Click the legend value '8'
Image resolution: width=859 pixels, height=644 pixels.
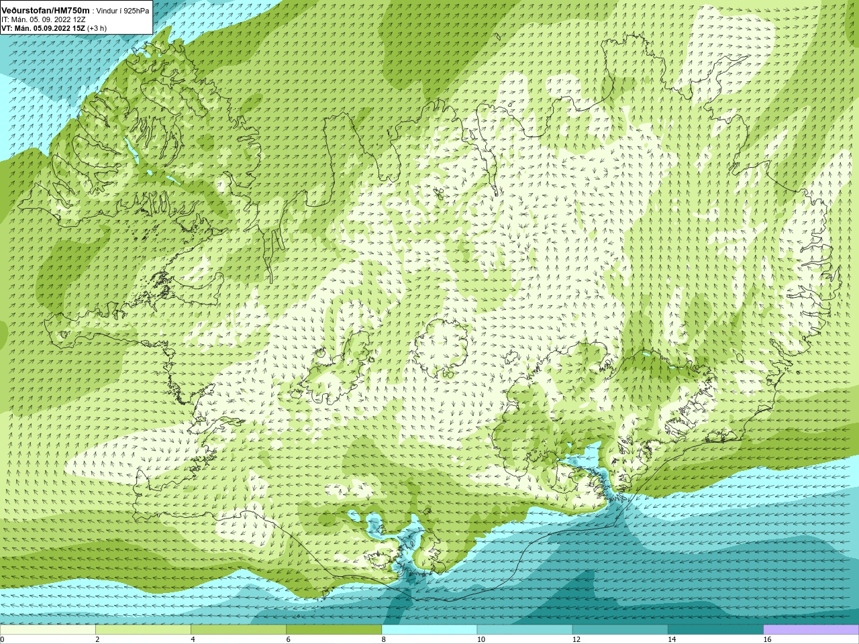(384, 640)
